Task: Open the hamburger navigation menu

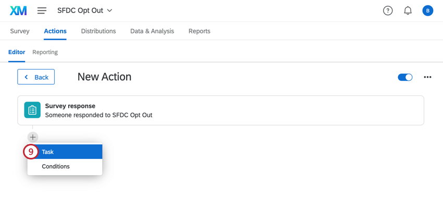Action: 42,10
